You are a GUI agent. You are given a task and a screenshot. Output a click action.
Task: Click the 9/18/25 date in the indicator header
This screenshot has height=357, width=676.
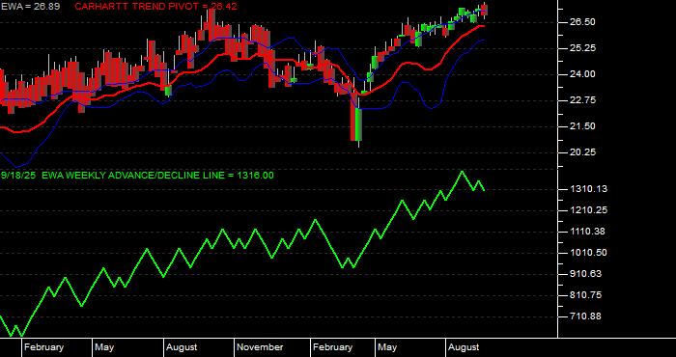19,176
